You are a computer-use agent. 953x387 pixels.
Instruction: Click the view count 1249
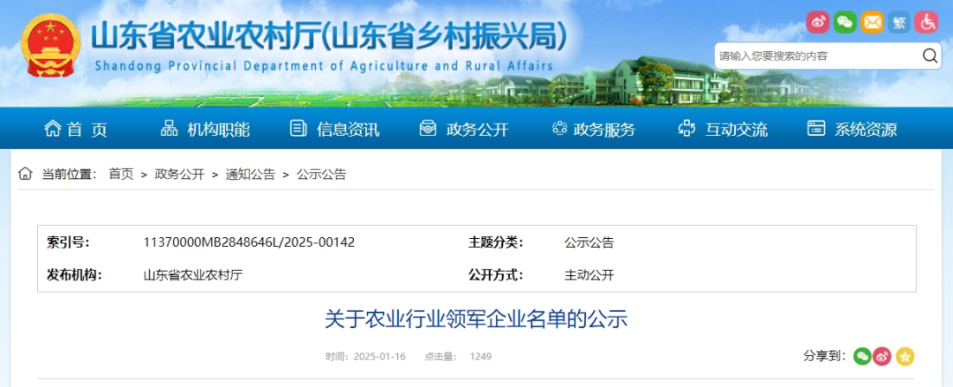coord(480,357)
